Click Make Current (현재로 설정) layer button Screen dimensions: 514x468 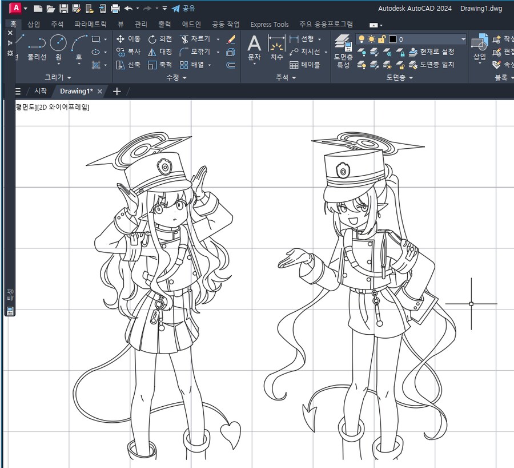point(432,52)
